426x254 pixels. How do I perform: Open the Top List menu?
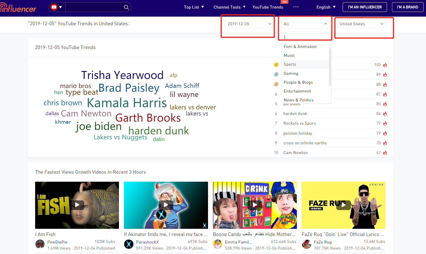pyautogui.click(x=194, y=7)
